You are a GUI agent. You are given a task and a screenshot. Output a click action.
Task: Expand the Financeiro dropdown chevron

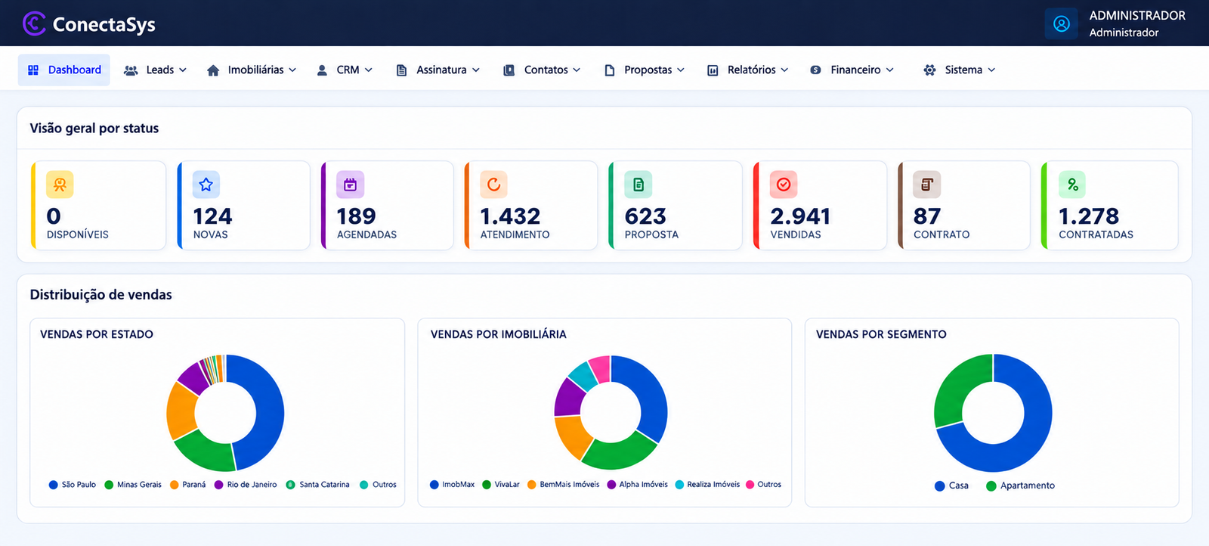[889, 70]
